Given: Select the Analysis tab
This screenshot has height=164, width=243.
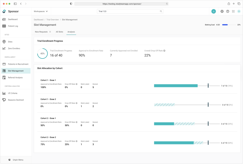Looking at the screenshot, I should (x=71, y=32).
